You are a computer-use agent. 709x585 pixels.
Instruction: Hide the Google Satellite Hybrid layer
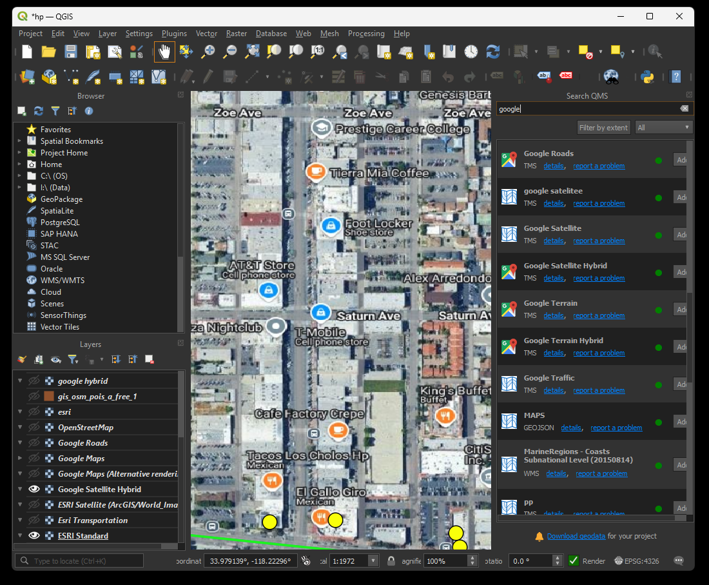point(35,490)
